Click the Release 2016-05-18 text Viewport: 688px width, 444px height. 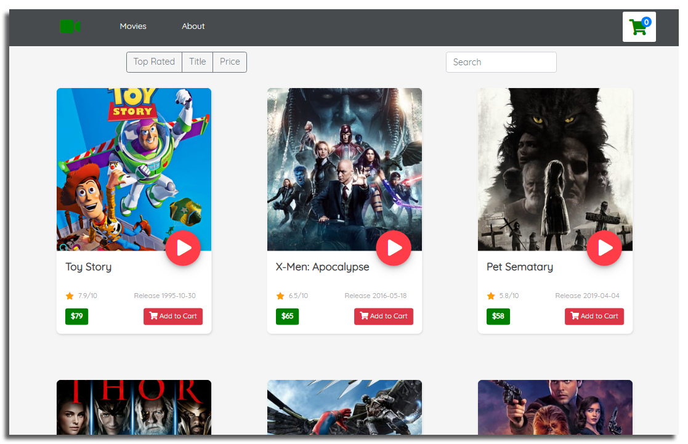(x=375, y=296)
